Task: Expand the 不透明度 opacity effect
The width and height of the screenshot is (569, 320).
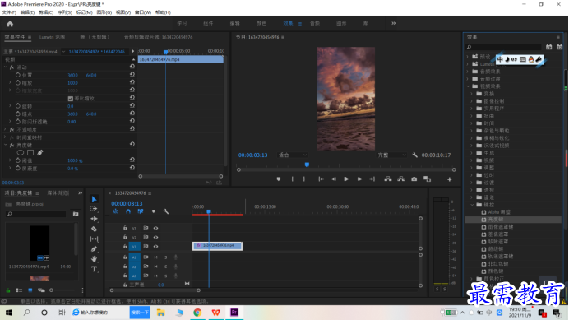Action: tap(6, 129)
